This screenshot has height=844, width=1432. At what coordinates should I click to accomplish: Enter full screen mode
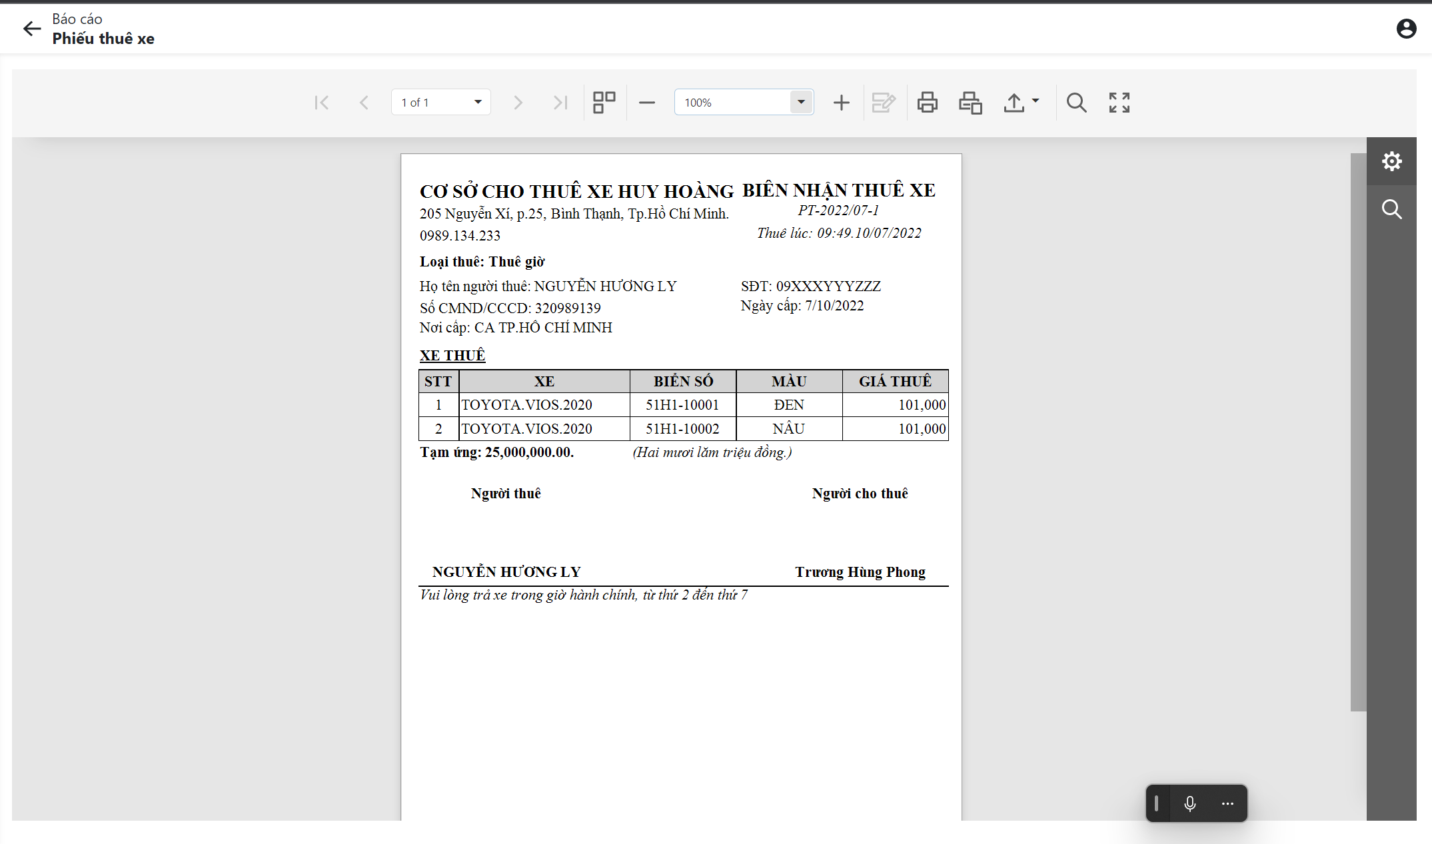(1119, 103)
